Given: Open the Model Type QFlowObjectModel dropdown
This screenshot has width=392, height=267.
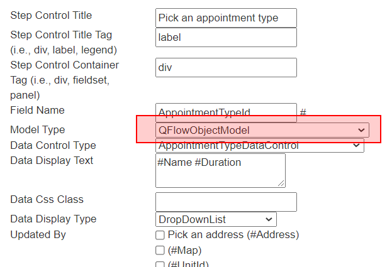Looking at the screenshot, I should pyautogui.click(x=262, y=130).
